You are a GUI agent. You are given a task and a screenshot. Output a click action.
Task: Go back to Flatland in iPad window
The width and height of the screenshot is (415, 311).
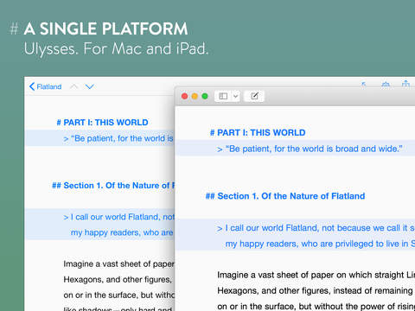coord(46,86)
